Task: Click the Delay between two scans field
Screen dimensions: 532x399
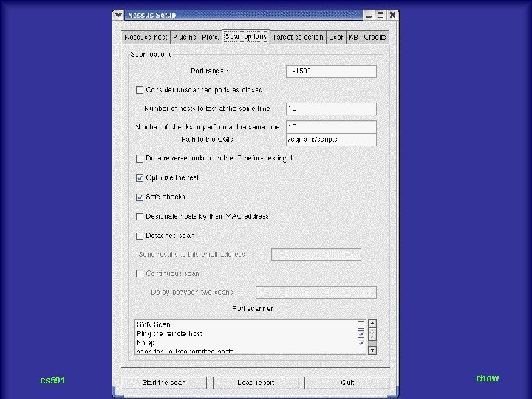Action: 316,292
